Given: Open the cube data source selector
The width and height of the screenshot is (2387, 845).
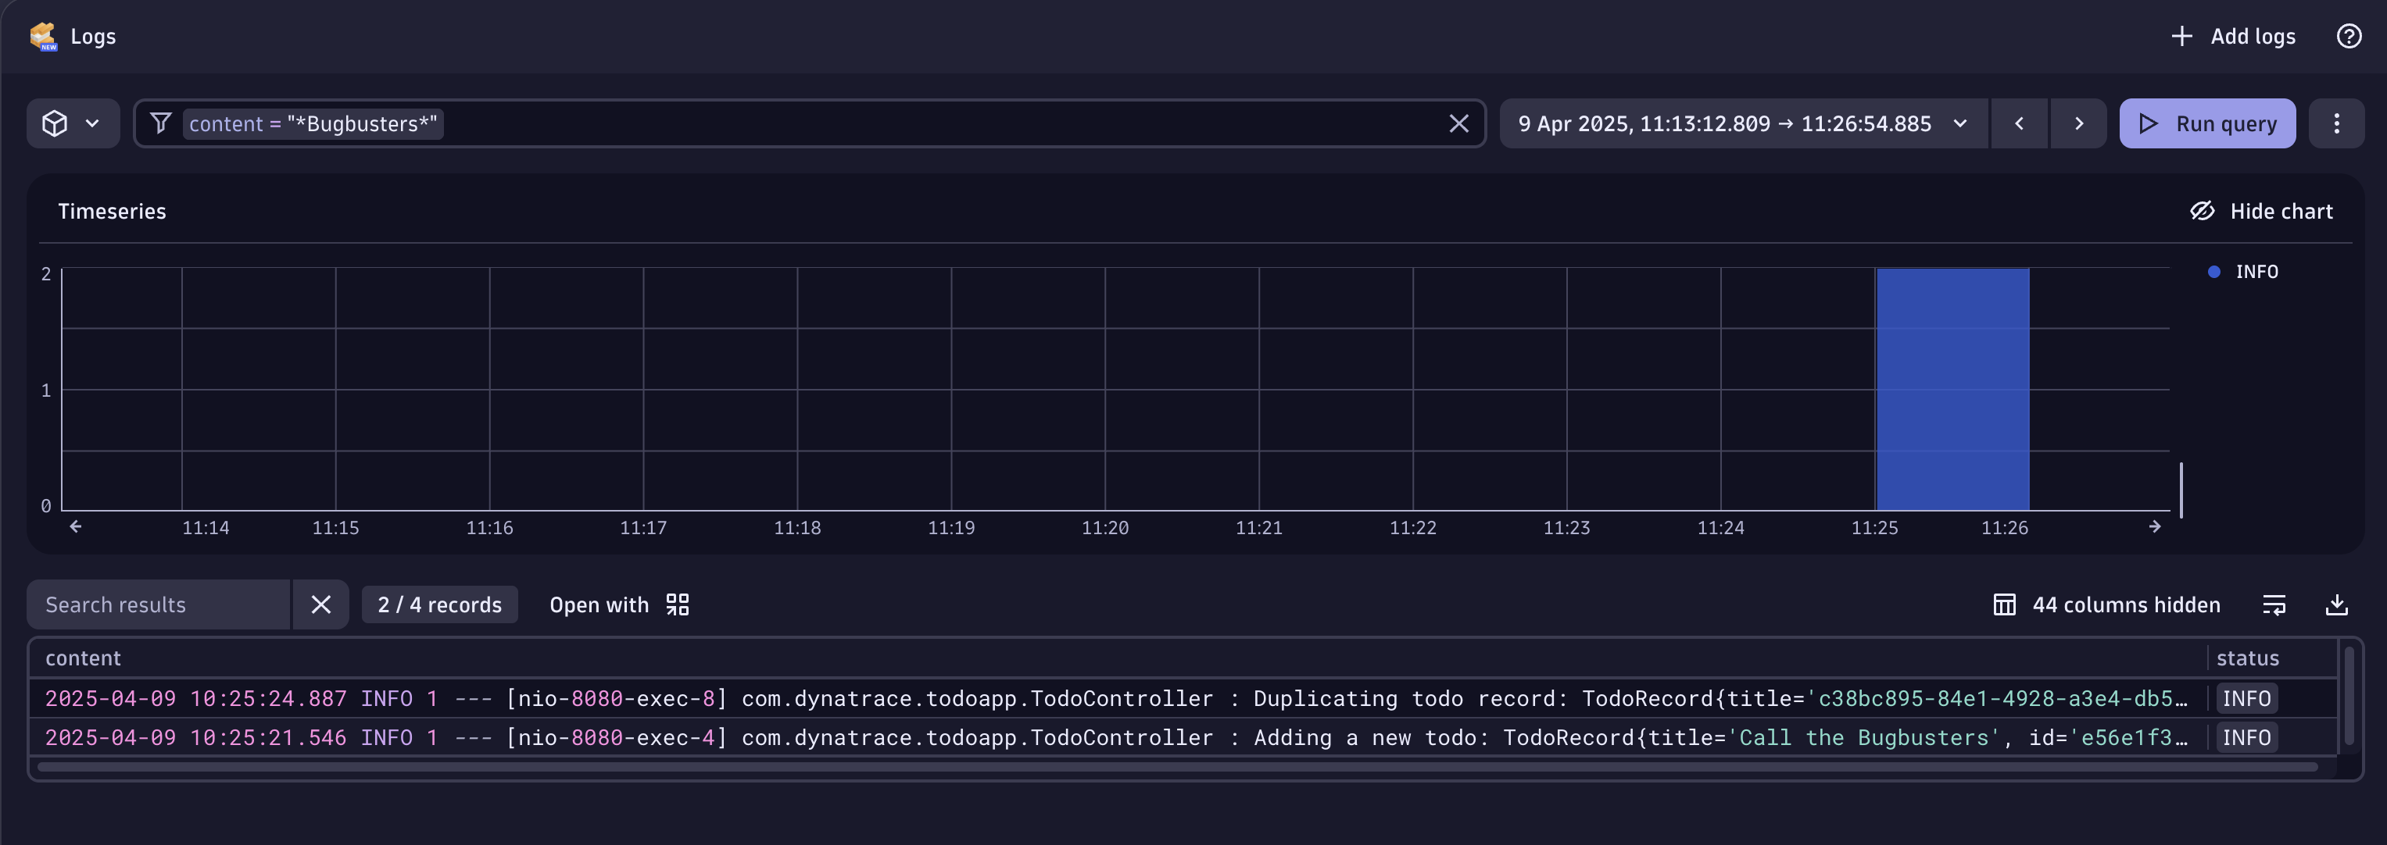Looking at the screenshot, I should (72, 123).
